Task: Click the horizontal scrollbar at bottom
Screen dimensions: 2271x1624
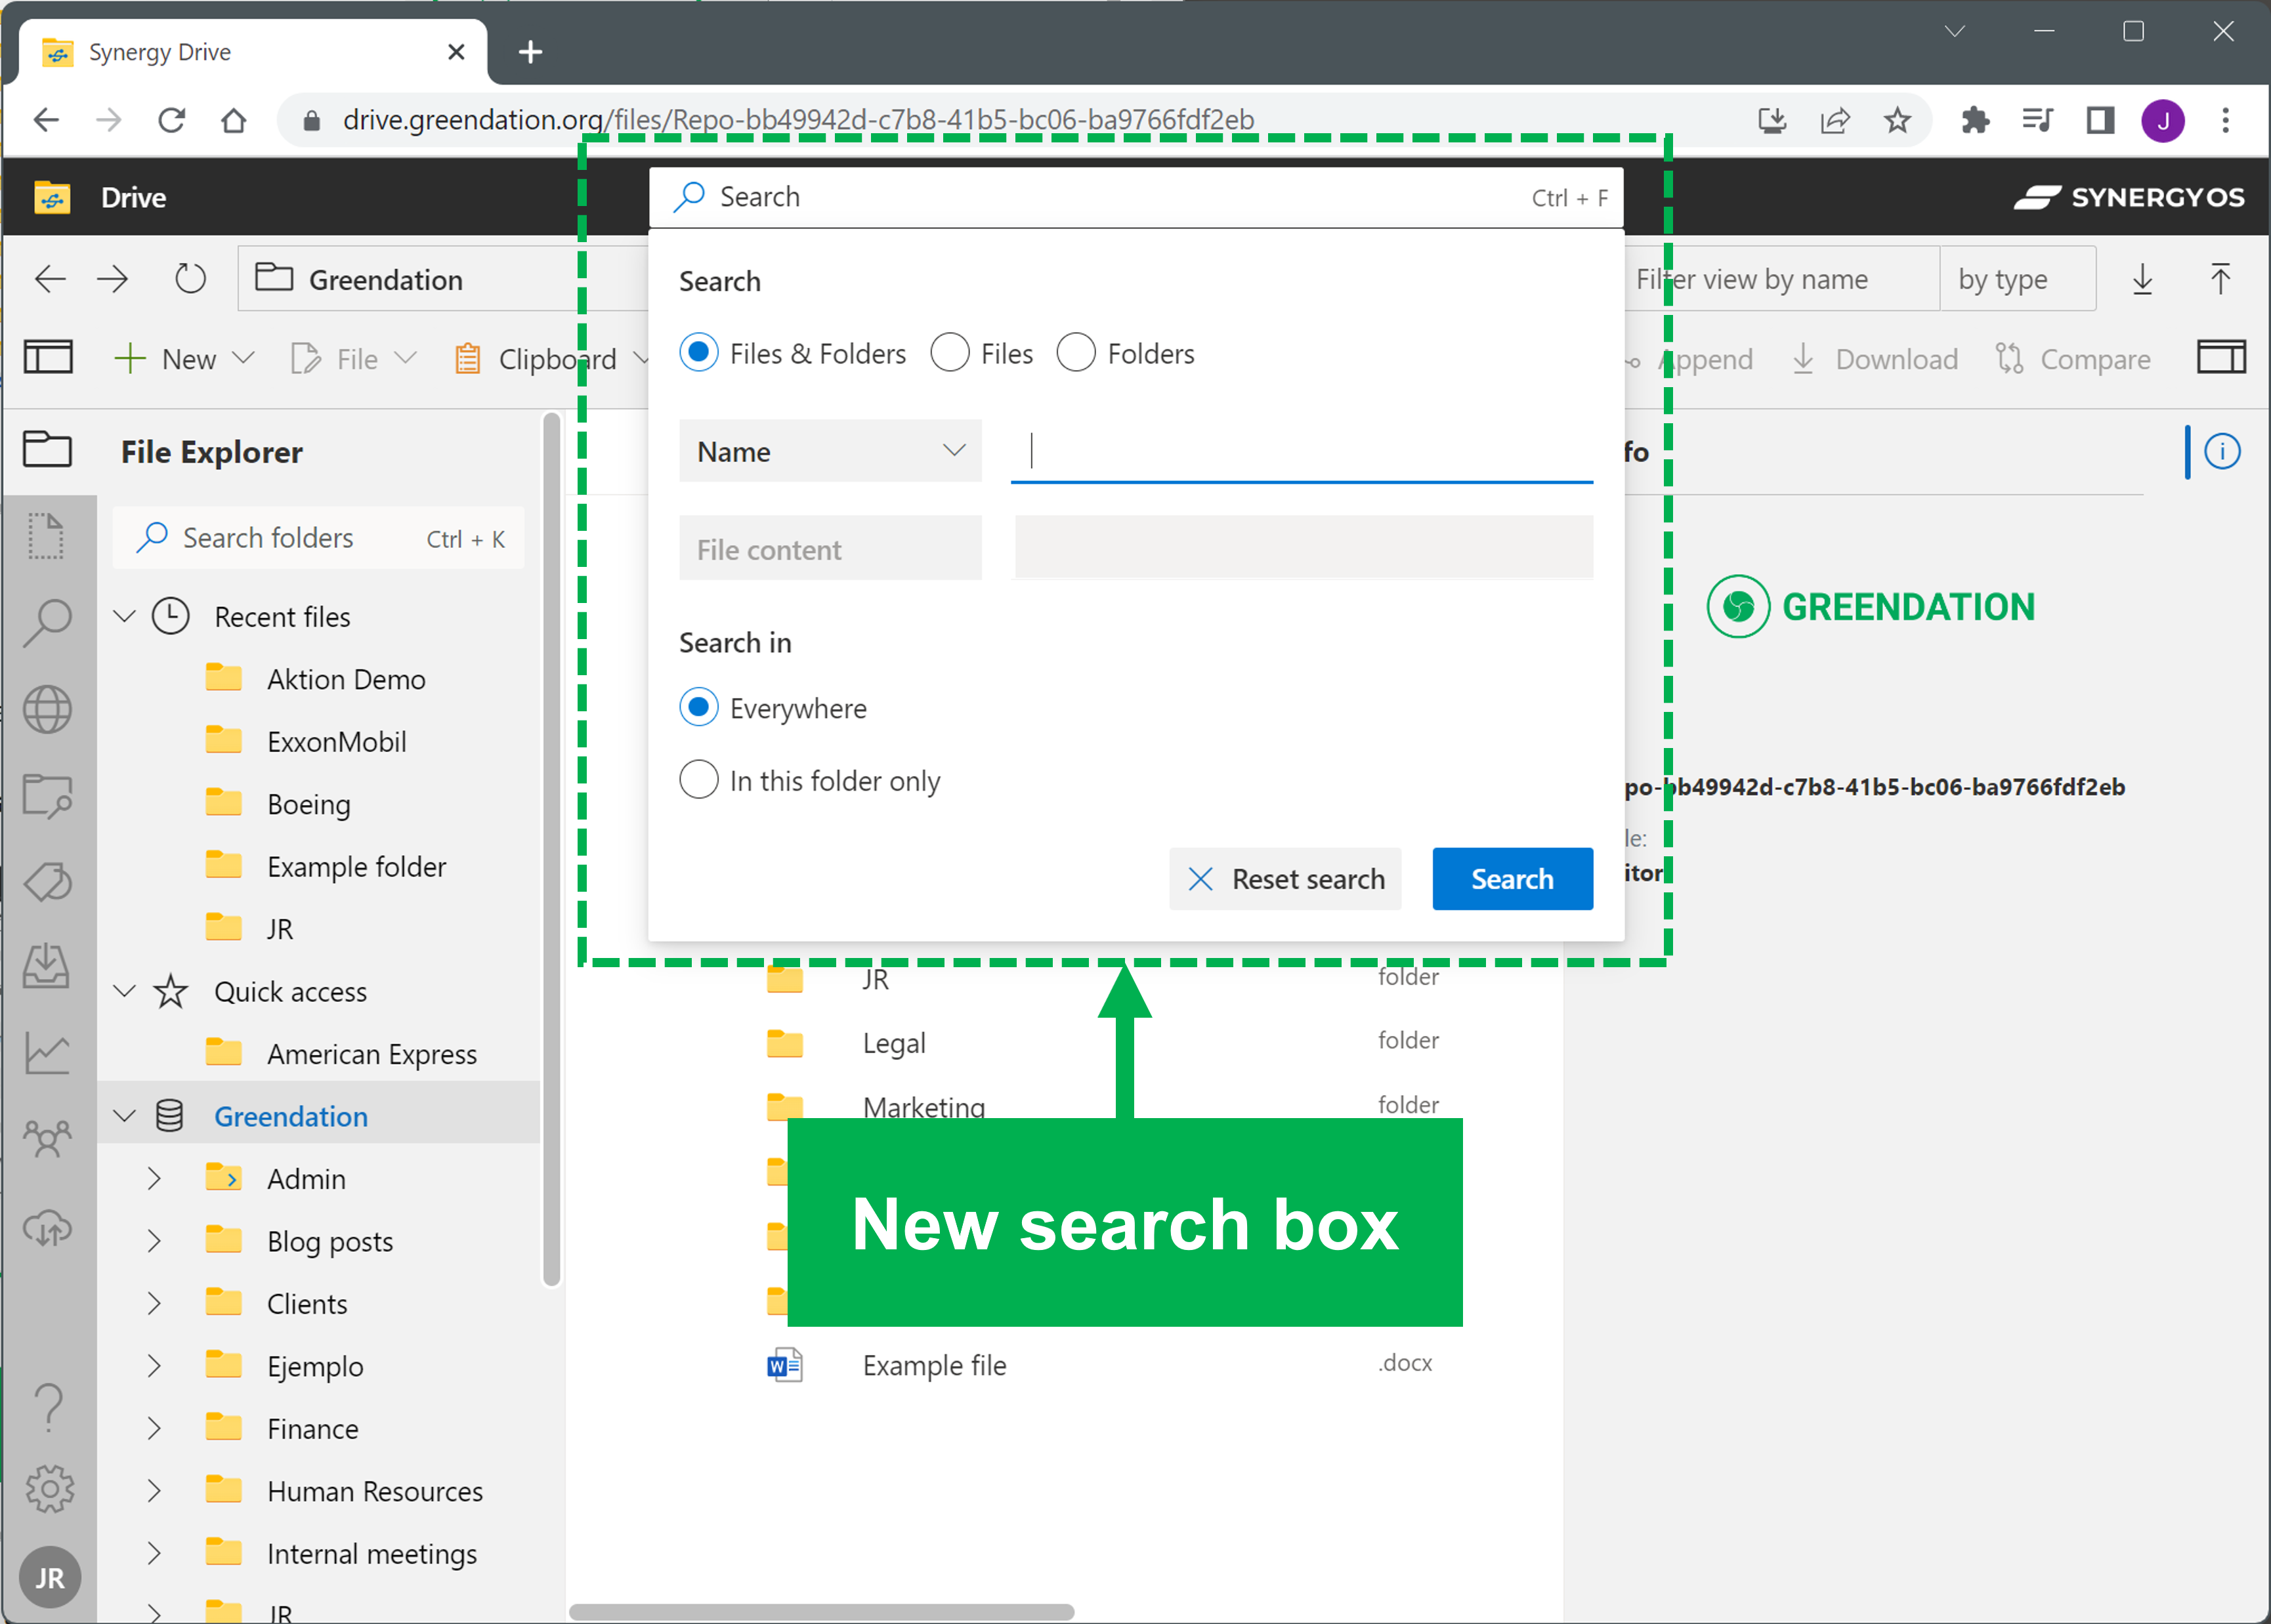Action: [821, 1612]
